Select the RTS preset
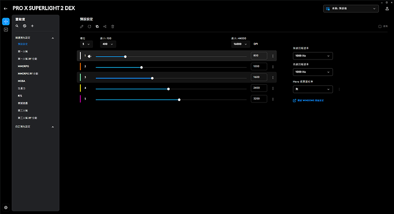Image resolution: width=394 pixels, height=214 pixels. (x=20, y=96)
